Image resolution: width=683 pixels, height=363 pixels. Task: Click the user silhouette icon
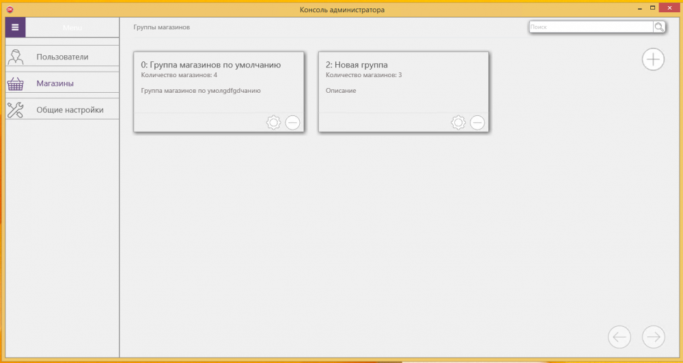point(15,57)
